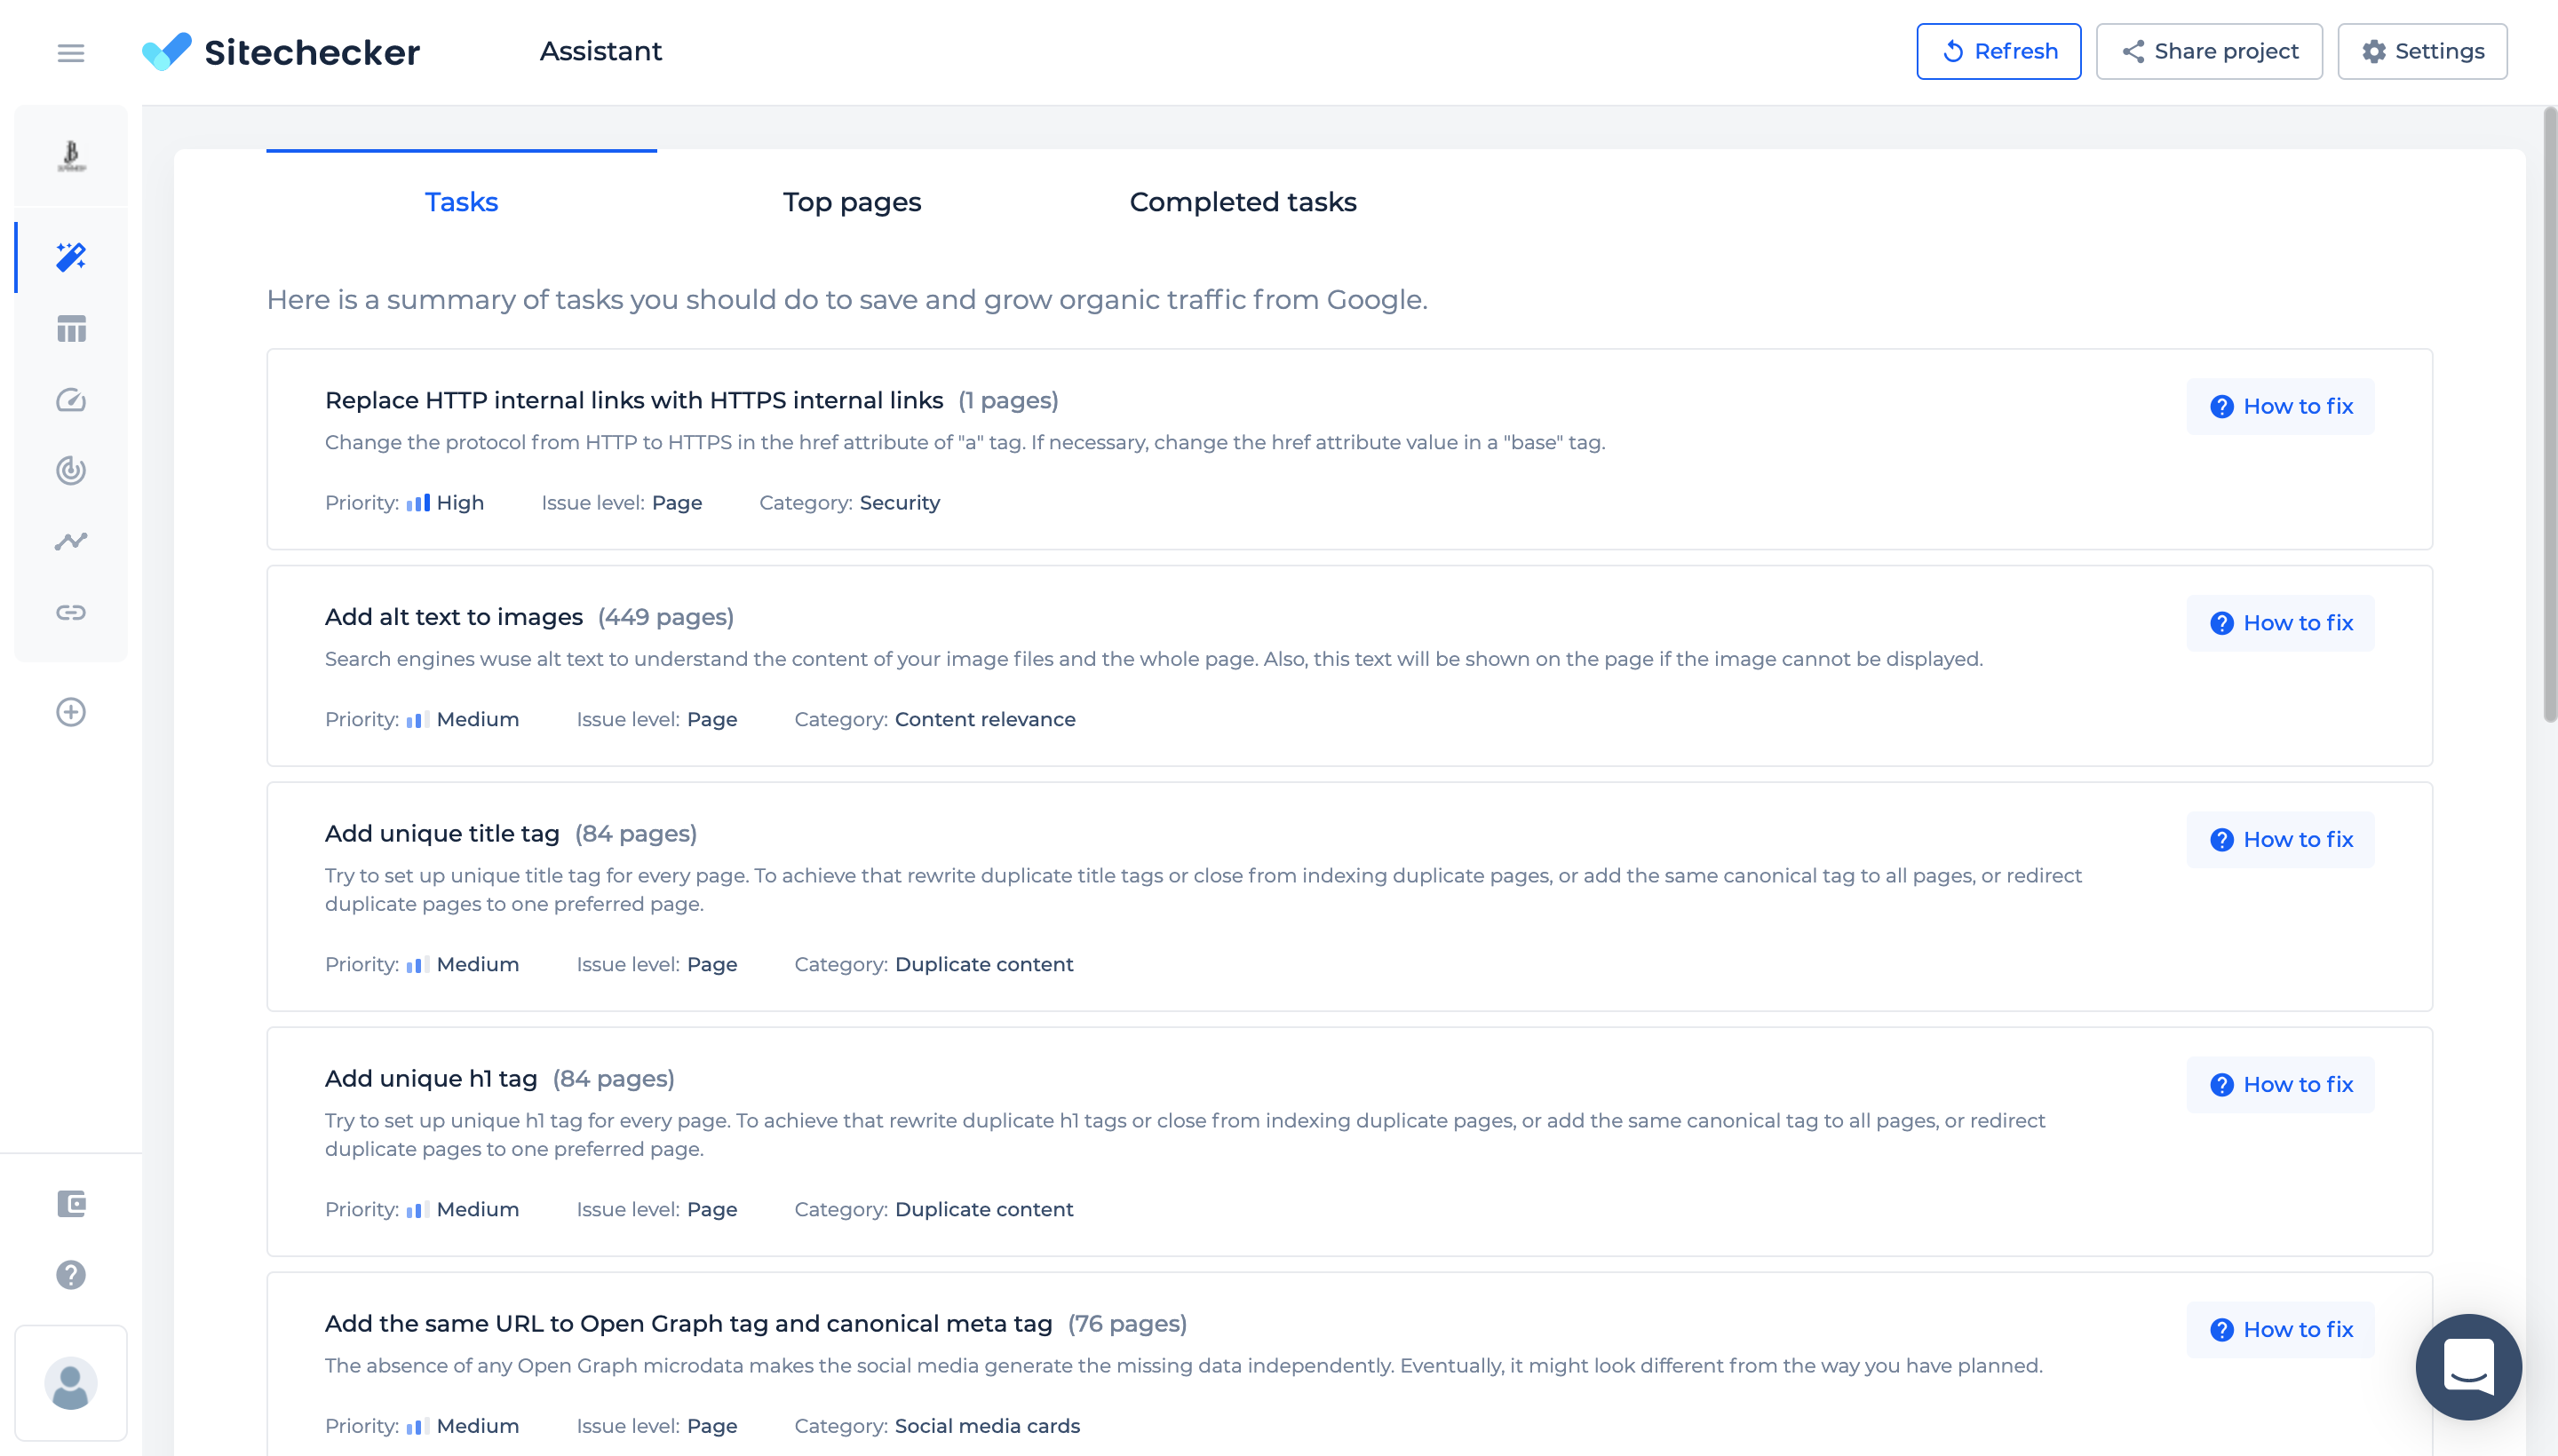Click the question mark help icon
The image size is (2558, 1456).
coord(70,1273)
